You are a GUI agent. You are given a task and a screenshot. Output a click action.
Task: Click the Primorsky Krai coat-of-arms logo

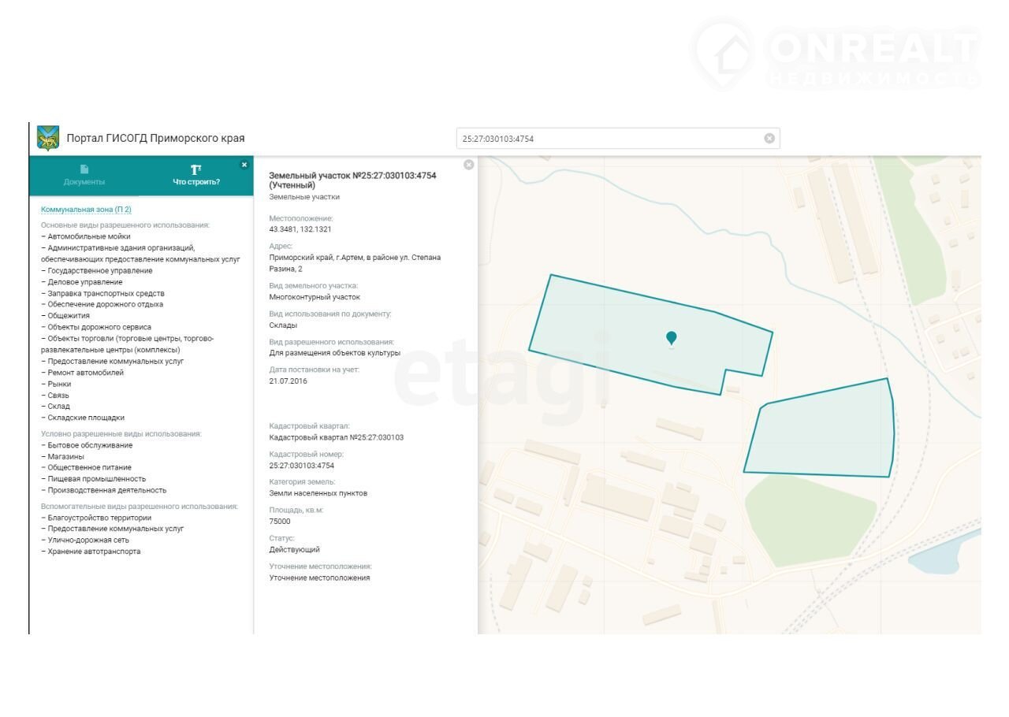pos(48,138)
